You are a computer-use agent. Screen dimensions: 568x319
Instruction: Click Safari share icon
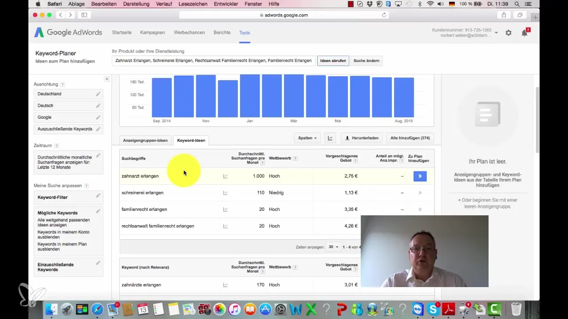coord(504,15)
